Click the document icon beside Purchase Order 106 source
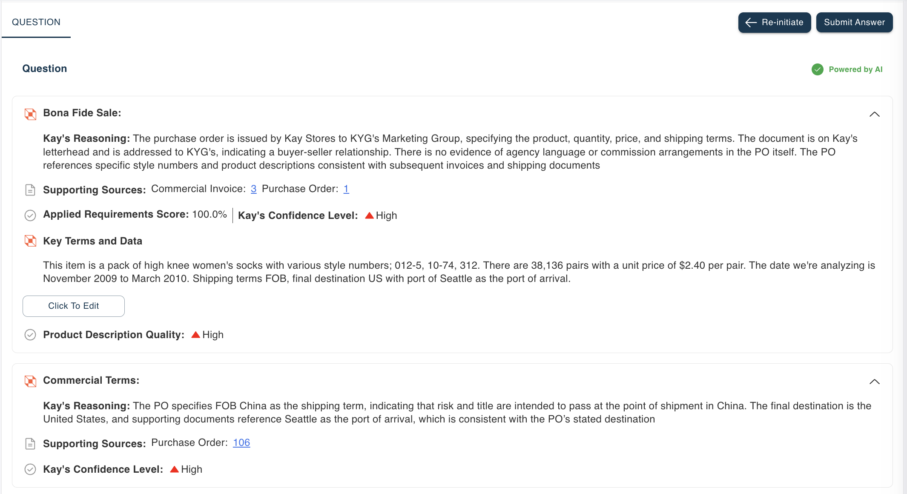This screenshot has width=907, height=494. [x=30, y=444]
